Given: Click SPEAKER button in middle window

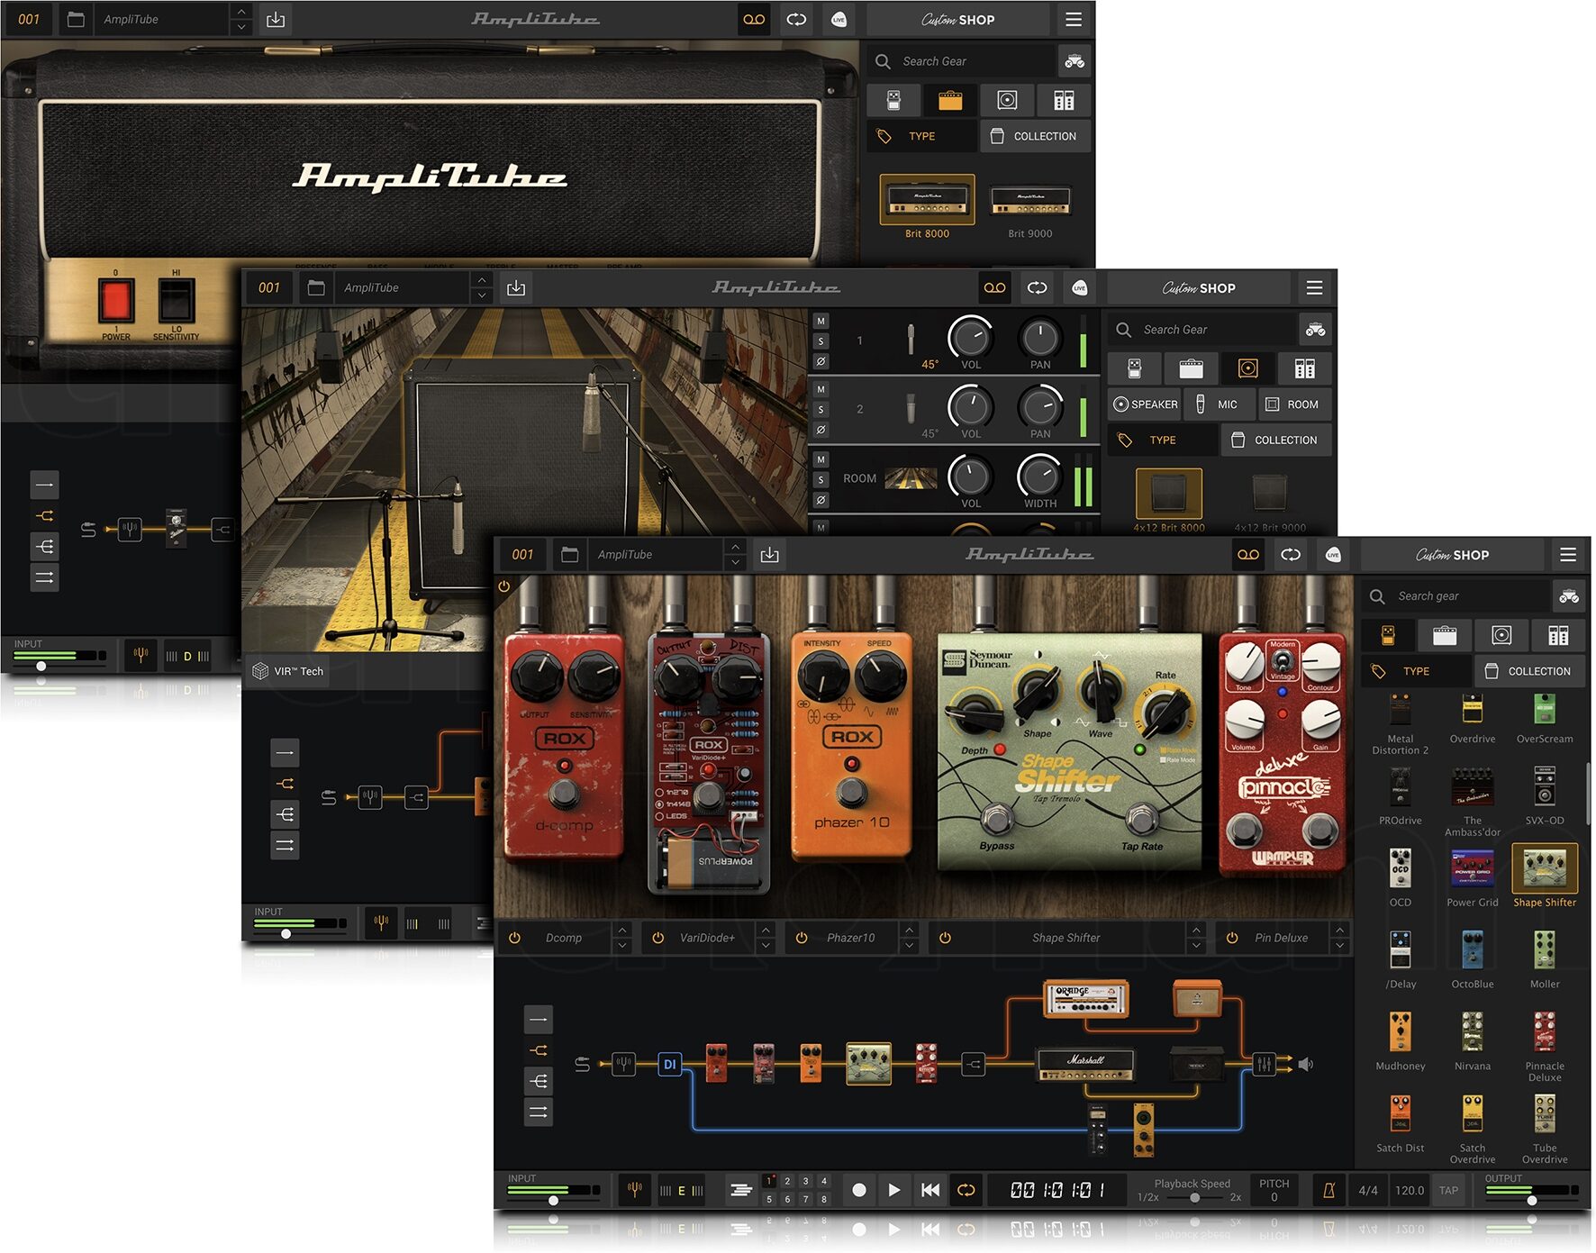Looking at the screenshot, I should [x=1145, y=404].
